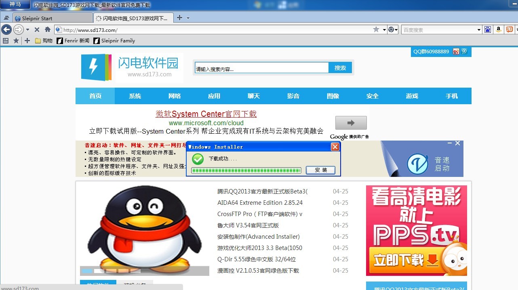Screen dimensions: 518x290
Task: Select 聊天 in navigation bar
Action: point(254,96)
